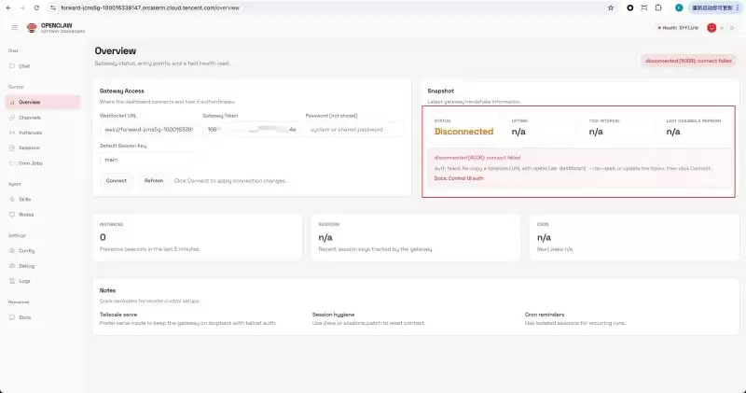
Task: Select the rightmost theme toggle icon
Action: pos(732,28)
